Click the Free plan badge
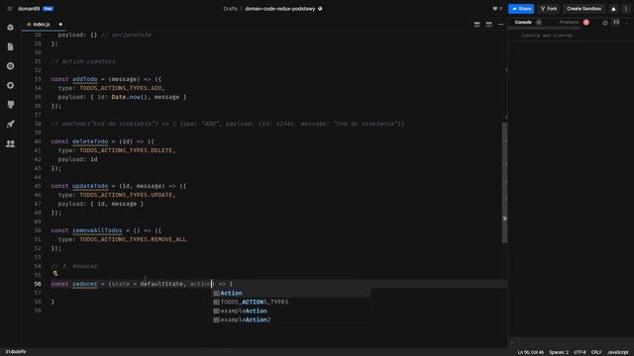The width and height of the screenshot is (634, 356). [49, 9]
